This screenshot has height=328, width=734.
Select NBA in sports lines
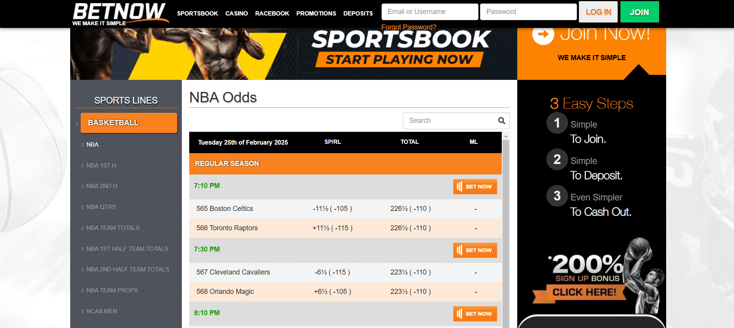(x=92, y=144)
